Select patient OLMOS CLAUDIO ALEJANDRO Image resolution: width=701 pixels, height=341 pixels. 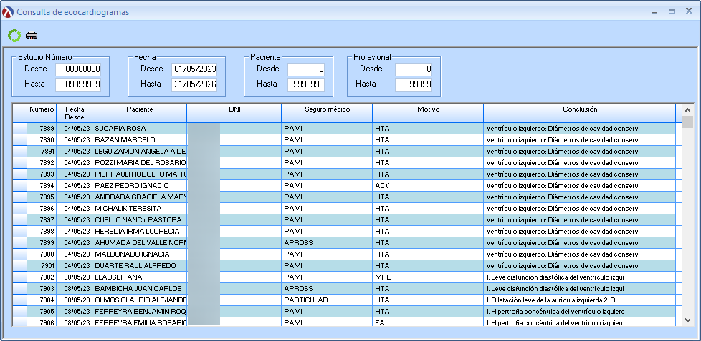[140, 300]
